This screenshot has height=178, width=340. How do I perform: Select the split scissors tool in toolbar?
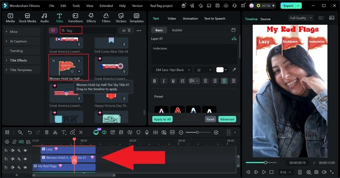(55, 132)
